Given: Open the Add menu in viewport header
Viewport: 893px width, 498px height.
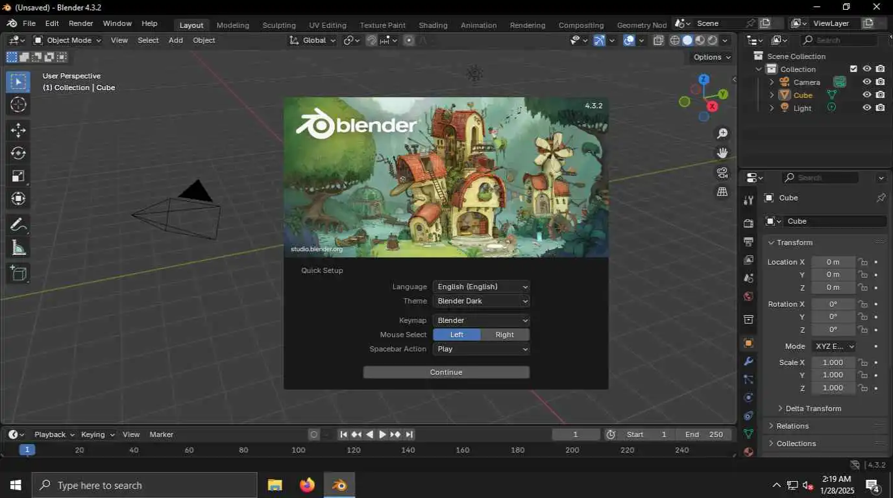Looking at the screenshot, I should tap(176, 40).
